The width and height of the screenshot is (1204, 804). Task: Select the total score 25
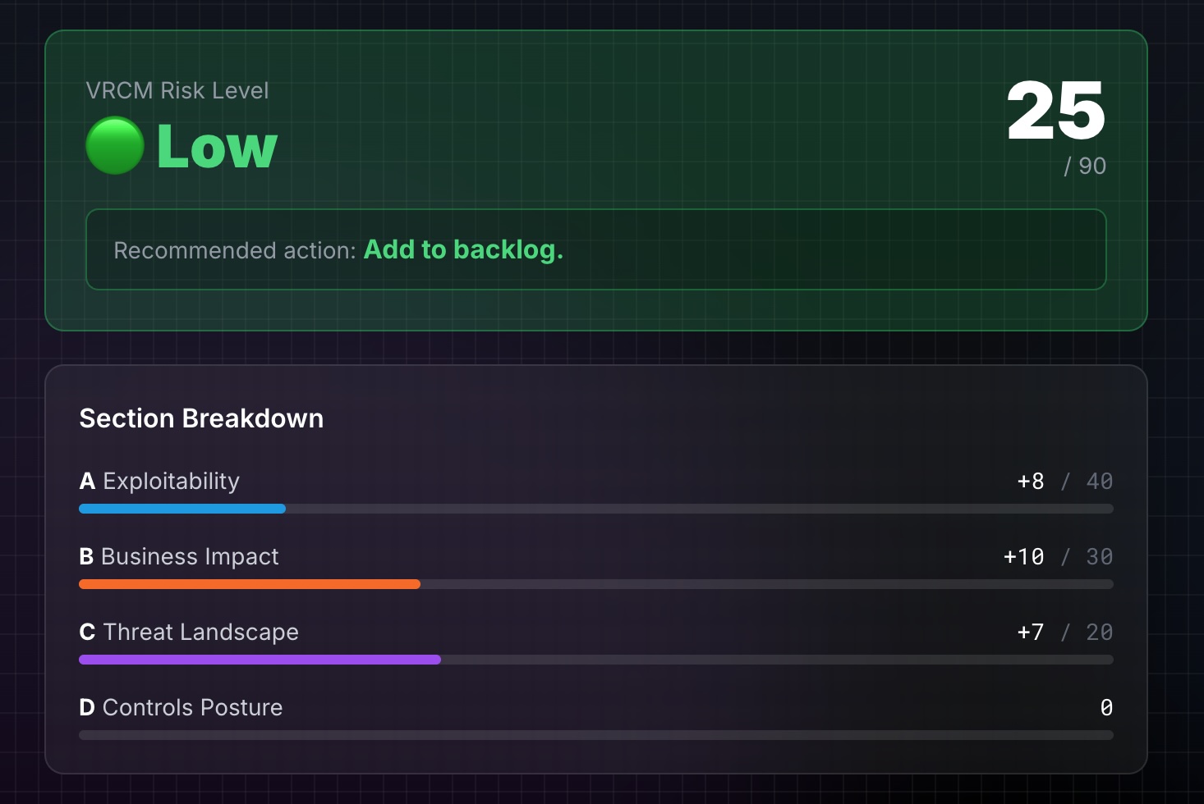pyautogui.click(x=1056, y=111)
